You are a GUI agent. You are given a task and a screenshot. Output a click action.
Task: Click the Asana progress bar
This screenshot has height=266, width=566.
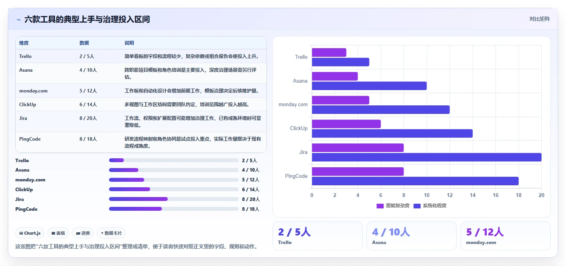[174, 170]
